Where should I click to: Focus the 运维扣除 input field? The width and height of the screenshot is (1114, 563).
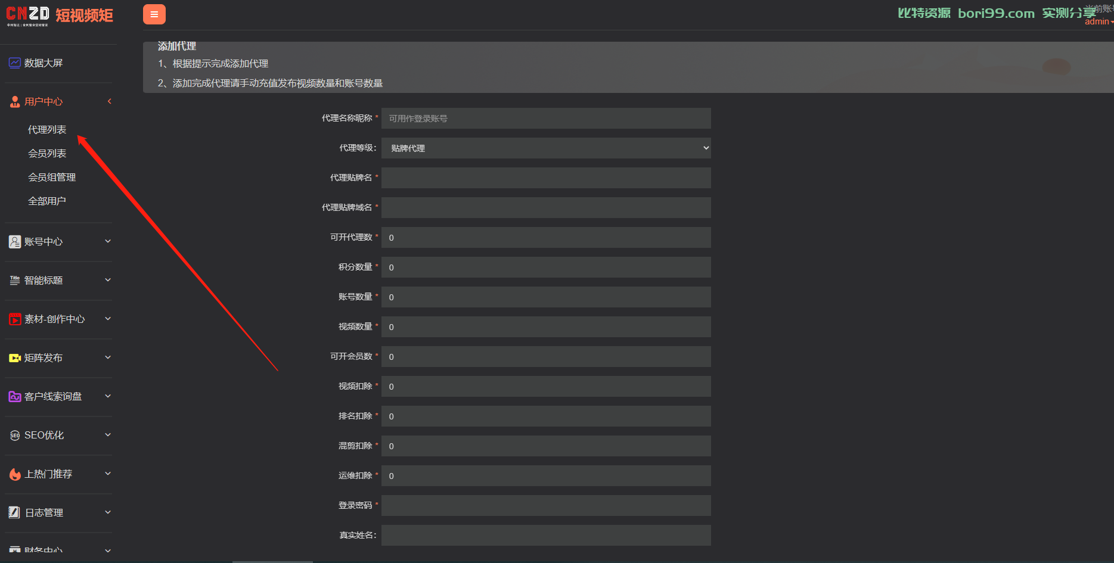tap(546, 476)
